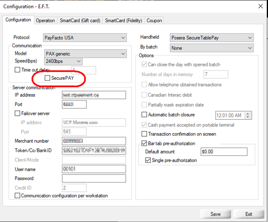Open the Speed(bps) dropdown
This screenshot has width=268, height=222.
pyautogui.click(x=63, y=61)
